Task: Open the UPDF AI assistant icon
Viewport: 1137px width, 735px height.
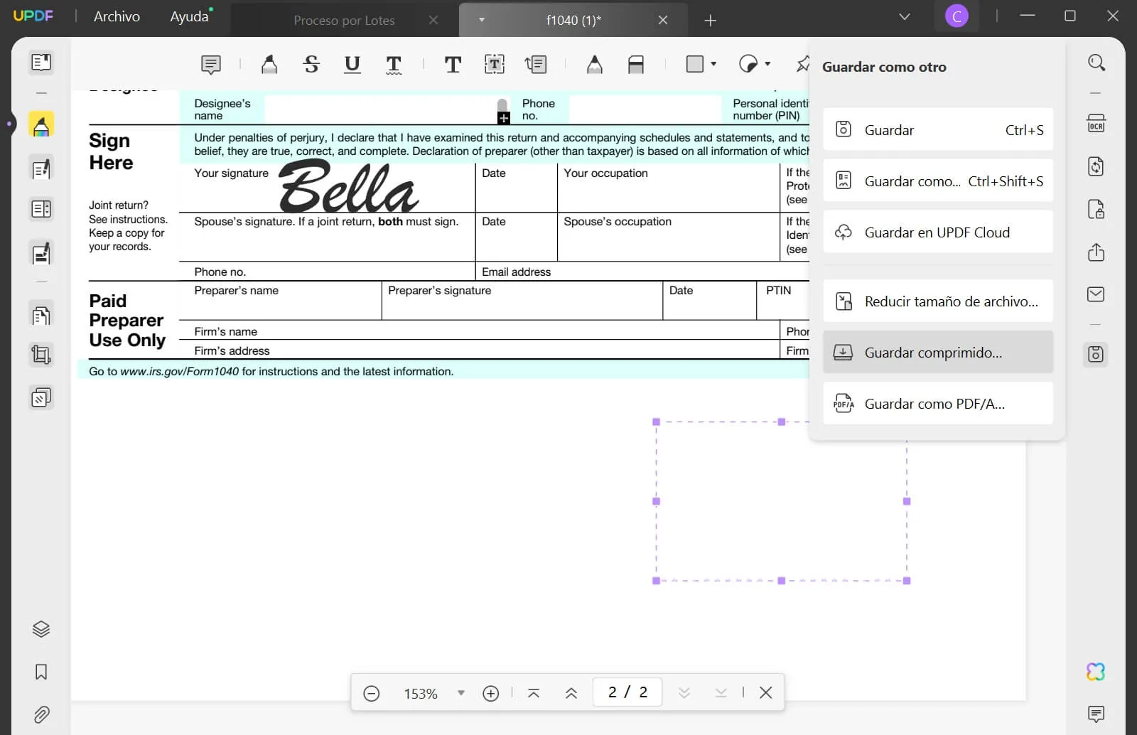Action: point(1096,672)
